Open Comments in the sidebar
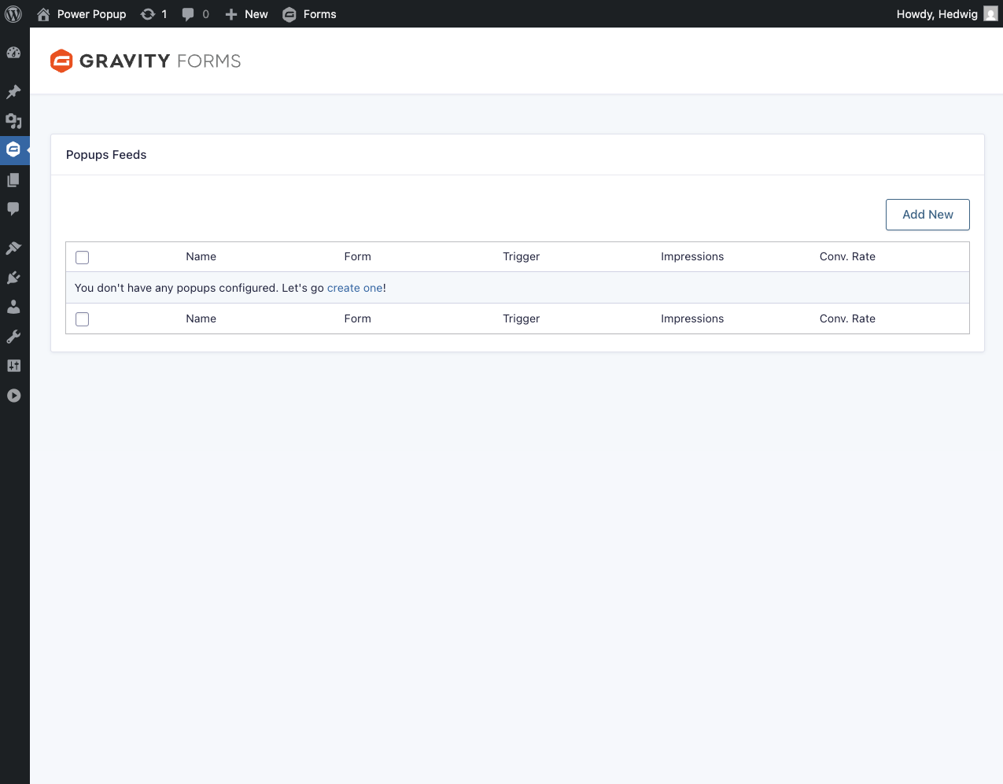The width and height of the screenshot is (1003, 784). pyautogui.click(x=13, y=209)
